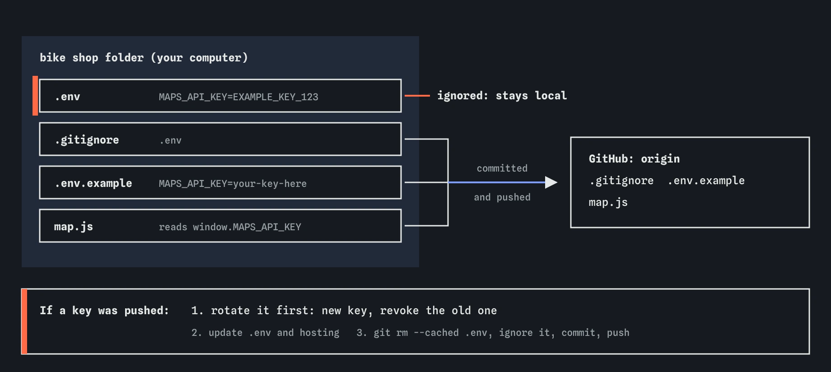Click the MAPS_API_KEY=EXAMPLE_KEY_123 value
831x372 pixels.
coord(238,97)
